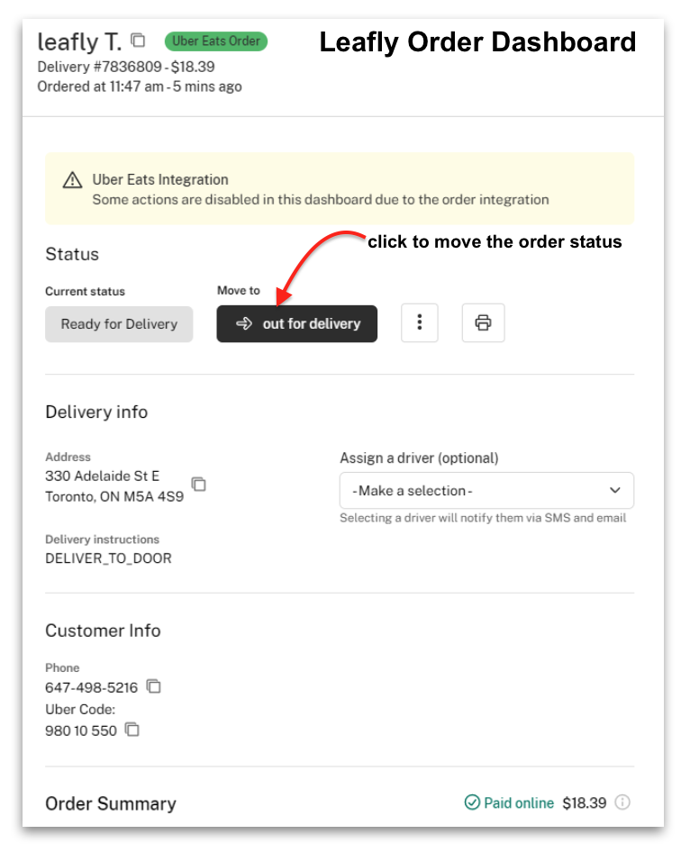Screen dimensions: 690x852
Task: Click the Uber Eats Integration notice text
Action: coord(320,199)
